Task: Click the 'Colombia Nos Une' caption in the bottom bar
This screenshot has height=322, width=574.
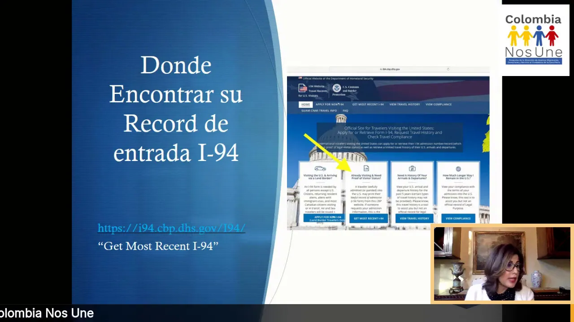Action: click(47, 313)
